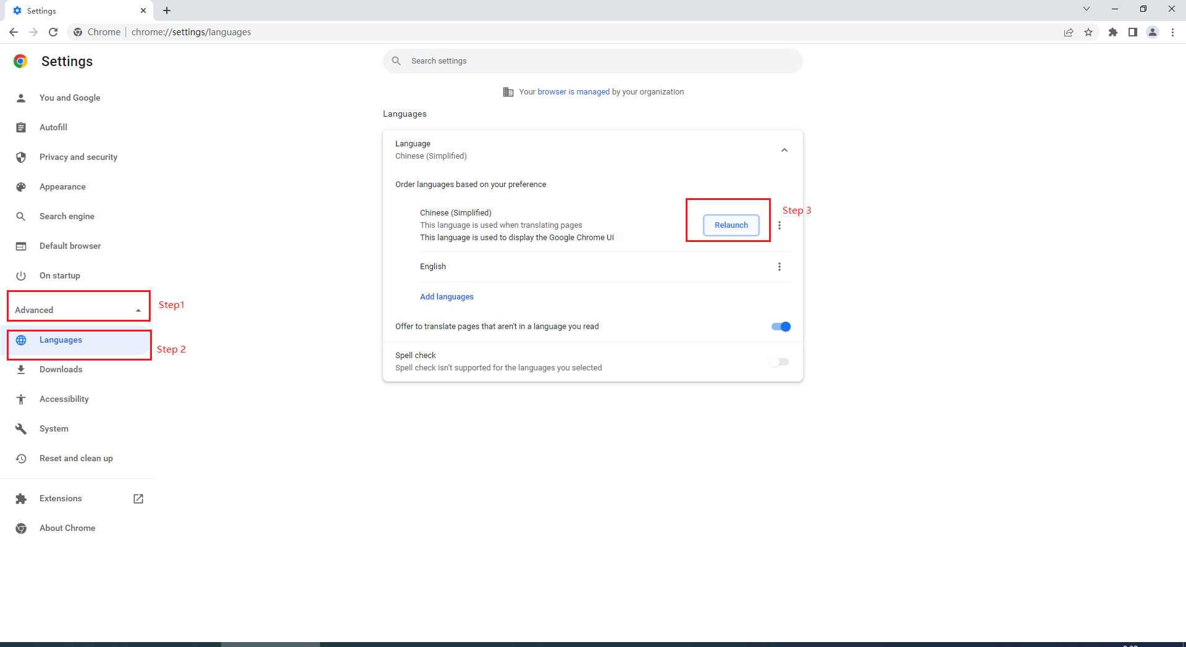Click the profile avatar icon
This screenshot has width=1186, height=647.
pyautogui.click(x=1153, y=32)
